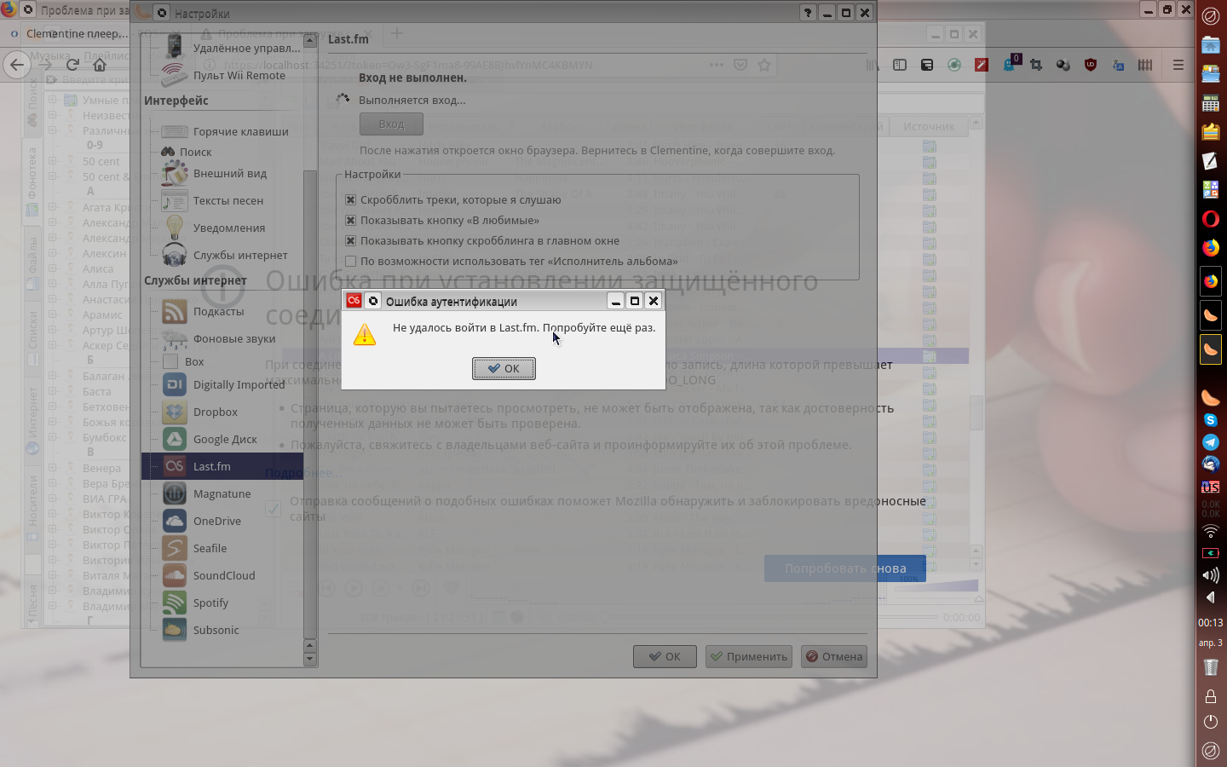Toggle the error report checkbox in Firefox
Viewport: 1227px width, 767px height.
(273, 509)
